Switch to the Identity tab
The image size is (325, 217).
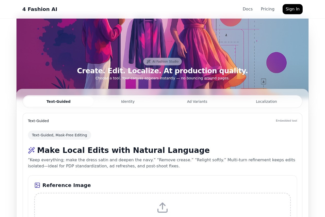pos(128,102)
